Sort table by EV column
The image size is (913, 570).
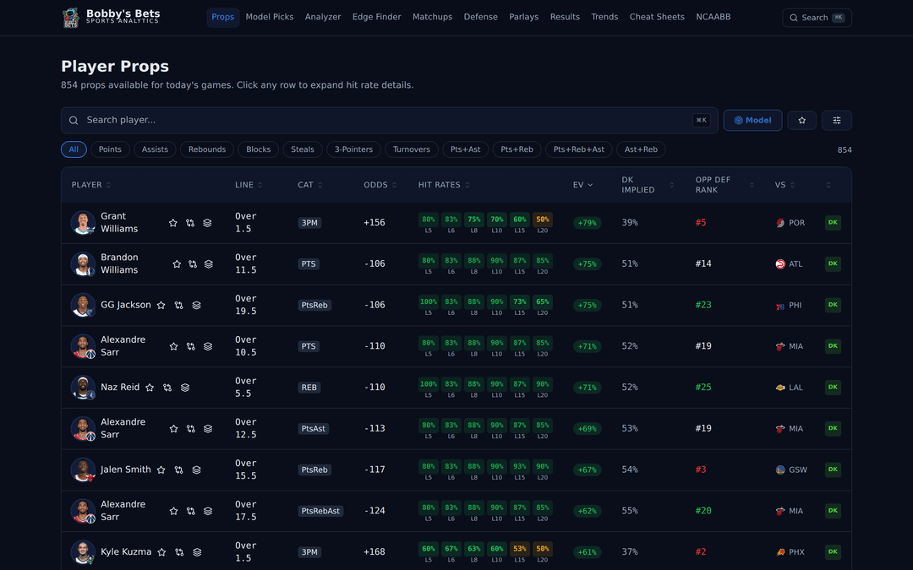[x=582, y=185]
